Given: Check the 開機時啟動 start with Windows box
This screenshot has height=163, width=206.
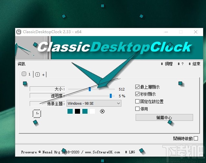Looking at the screenshot, I should pos(196,139).
